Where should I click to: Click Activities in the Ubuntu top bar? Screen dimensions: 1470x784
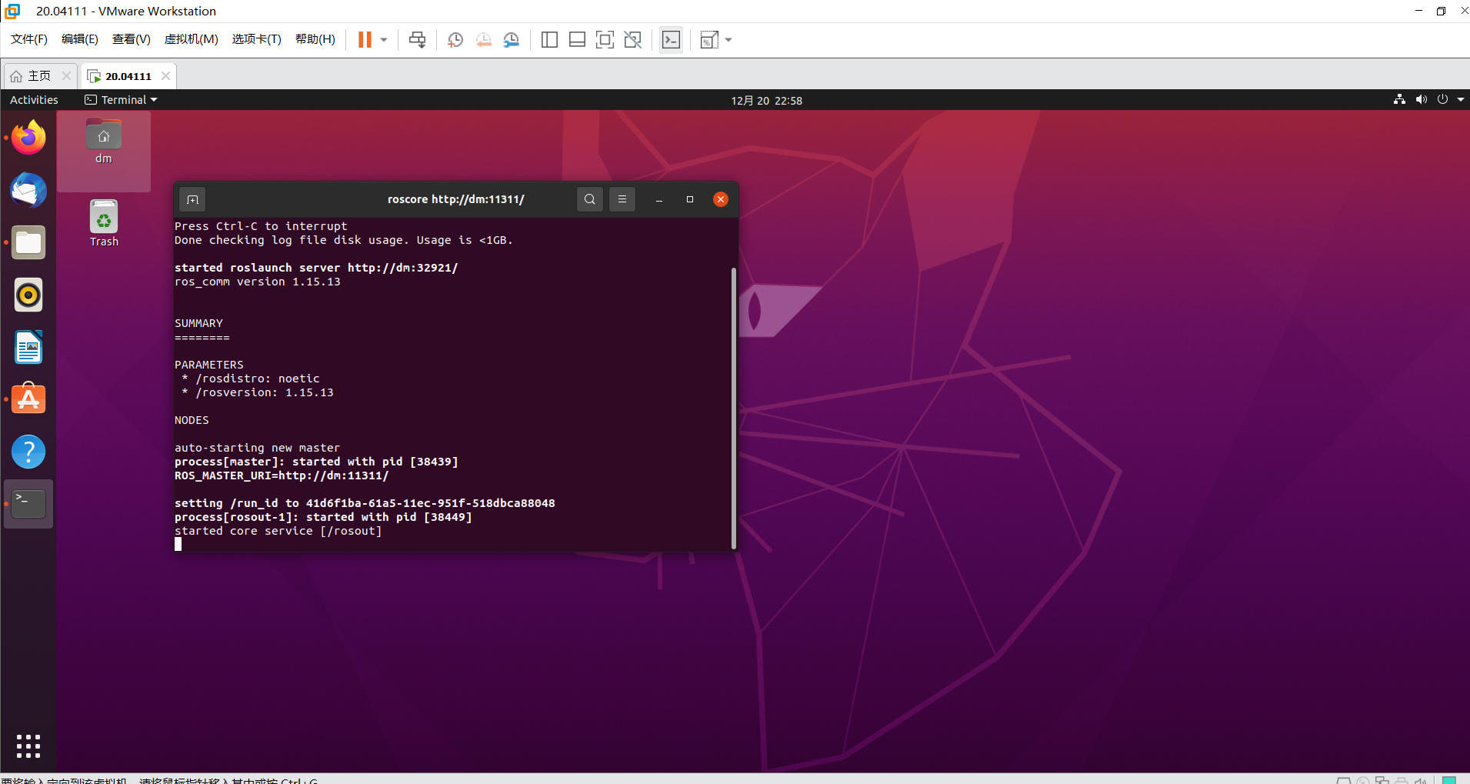[34, 99]
